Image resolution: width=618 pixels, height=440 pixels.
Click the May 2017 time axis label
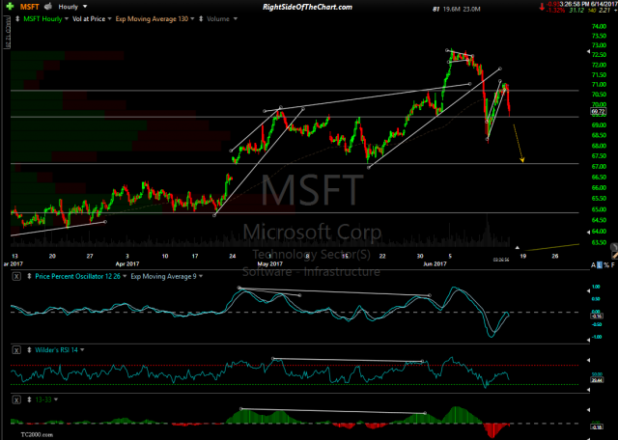point(270,264)
